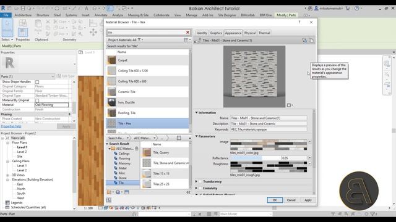Select the Move tool icon

point(93,32)
